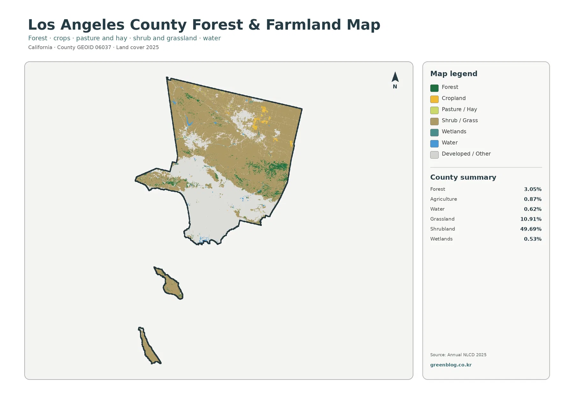The width and height of the screenshot is (574, 406).
Task: Select the Forest 3.05% summary row
Action: 486,189
